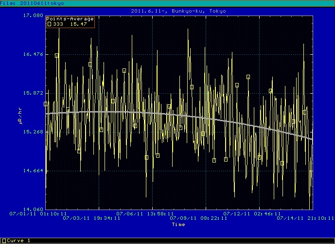Click the 15.268 y-axis tick label
Viewport: 335px width, 244px height.
(33, 131)
